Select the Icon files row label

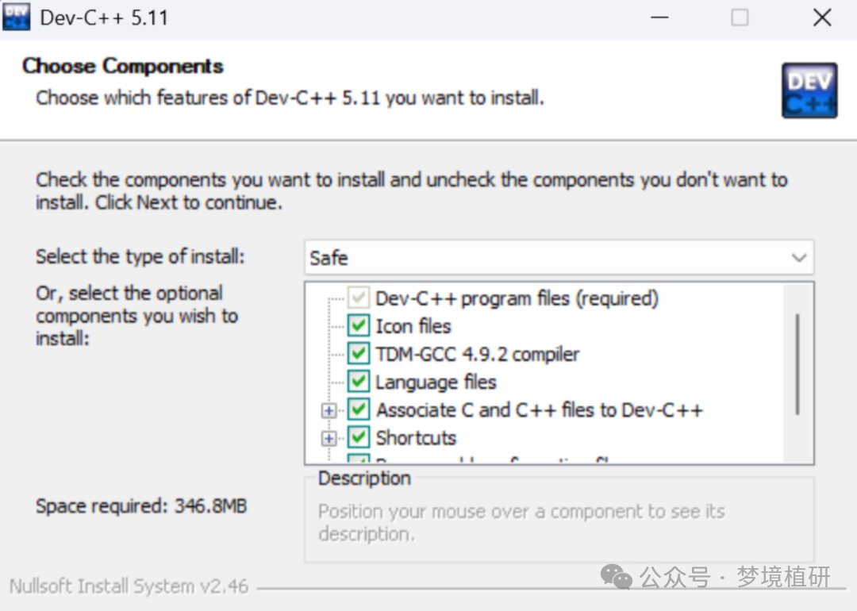click(413, 326)
